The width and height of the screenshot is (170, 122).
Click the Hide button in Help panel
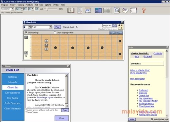132,119
